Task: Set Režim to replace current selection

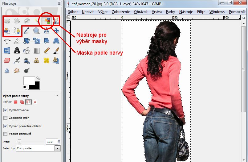Action: pos(15,102)
